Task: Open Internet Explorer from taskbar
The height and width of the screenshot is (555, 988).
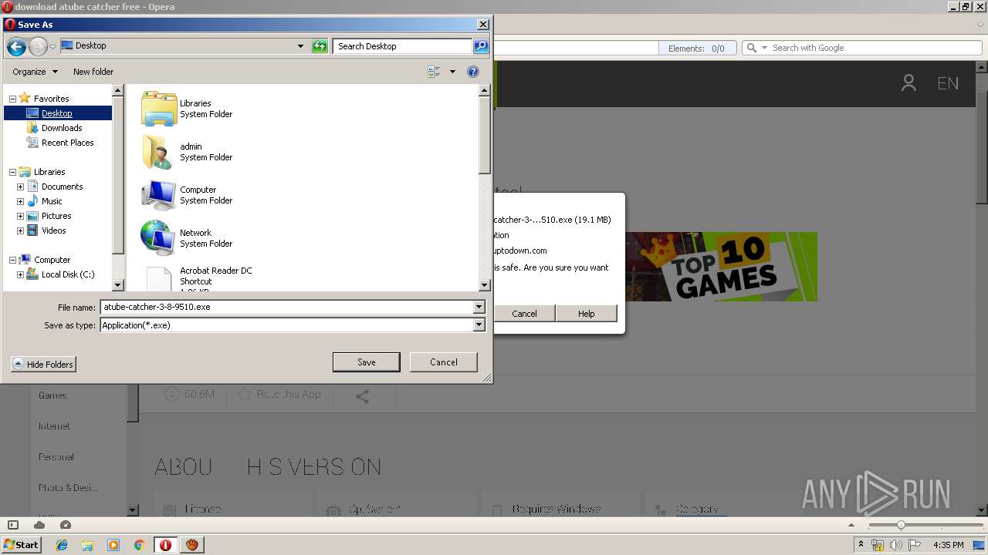Action: (62, 545)
